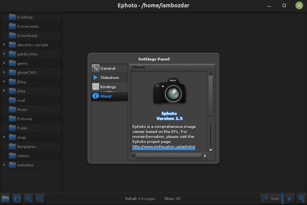The width and height of the screenshot is (307, 205).
Task: Select the mail folder icon
Action: (x=12, y=100)
